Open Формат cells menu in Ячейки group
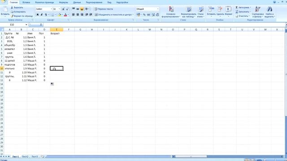Screen dimensions: 287x161 pyautogui.click(x=228, y=11)
